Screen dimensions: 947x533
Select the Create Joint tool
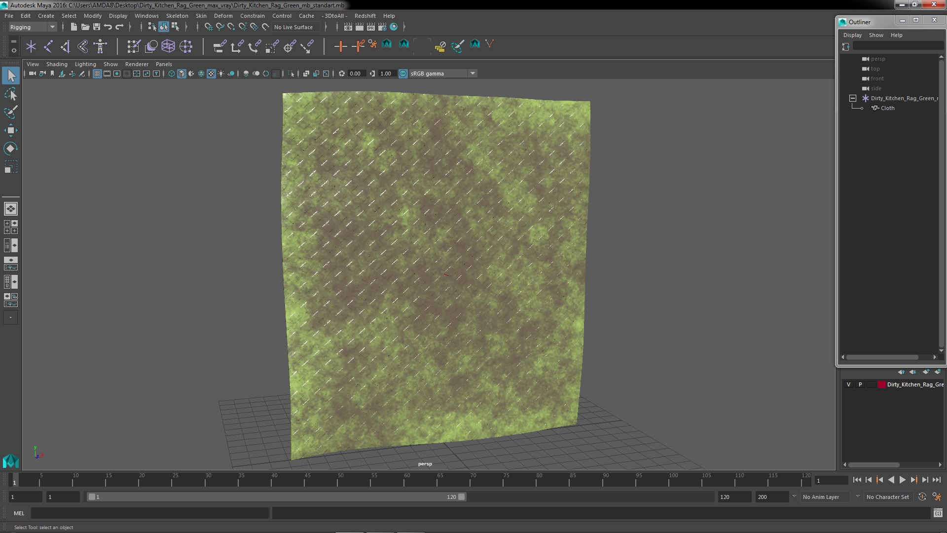point(48,47)
